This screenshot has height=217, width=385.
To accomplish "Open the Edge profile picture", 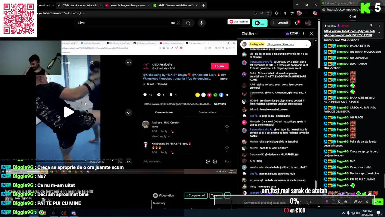I will click(x=299, y=13).
